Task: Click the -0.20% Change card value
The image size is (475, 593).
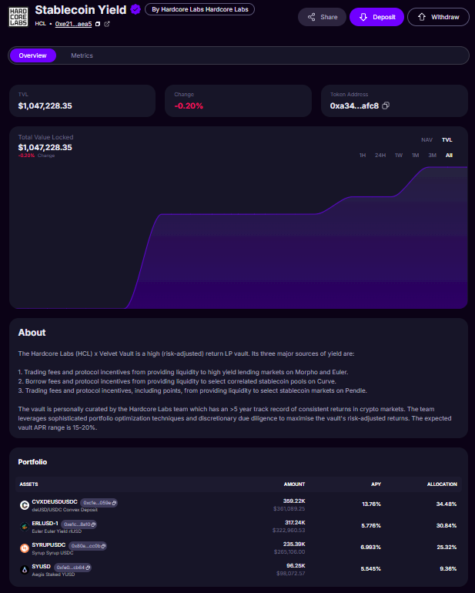Action: [x=189, y=106]
